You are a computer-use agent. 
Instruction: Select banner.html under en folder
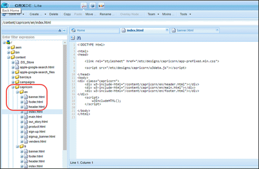(x=37, y=97)
